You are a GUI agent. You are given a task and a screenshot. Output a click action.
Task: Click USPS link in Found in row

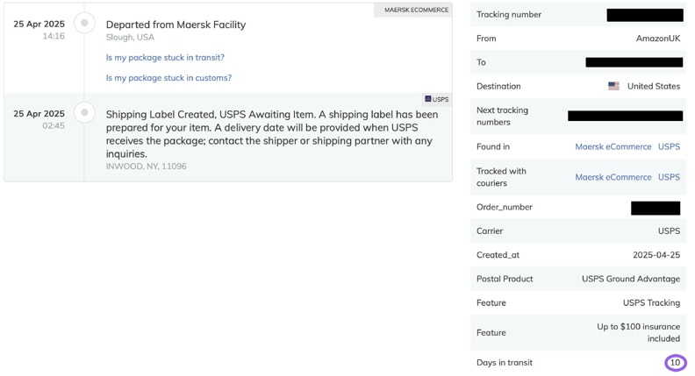coord(669,146)
